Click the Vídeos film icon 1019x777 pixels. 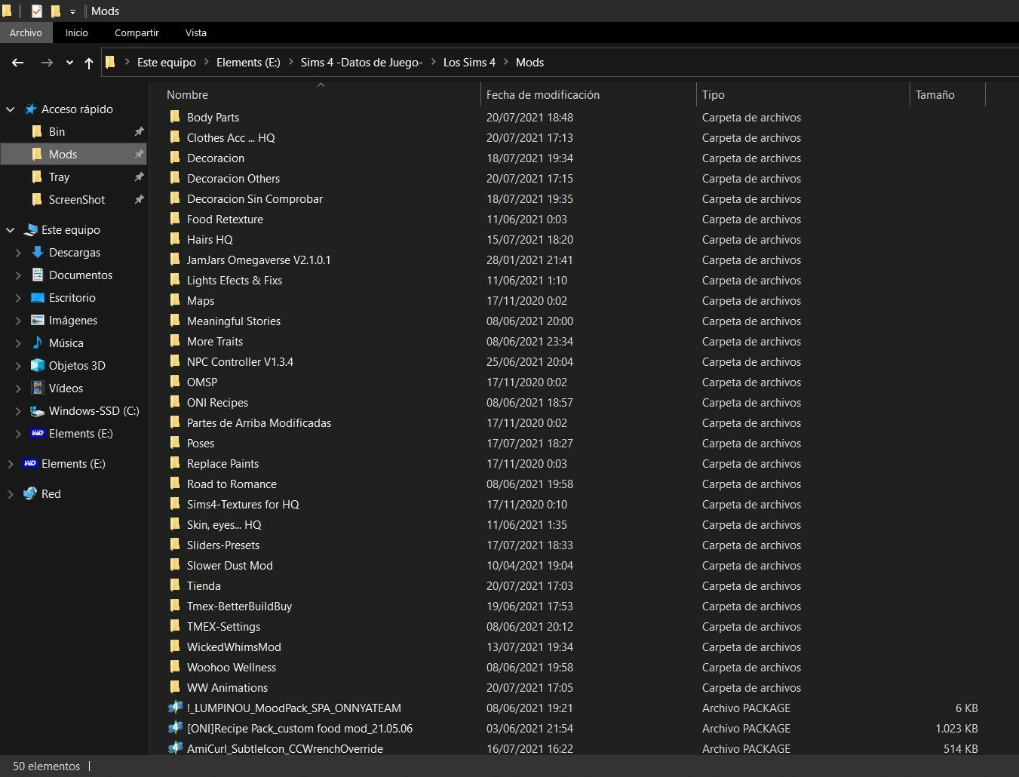[x=37, y=388]
